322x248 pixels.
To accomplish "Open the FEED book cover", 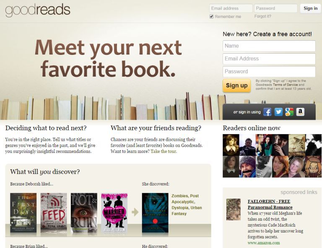I will point(54,213).
